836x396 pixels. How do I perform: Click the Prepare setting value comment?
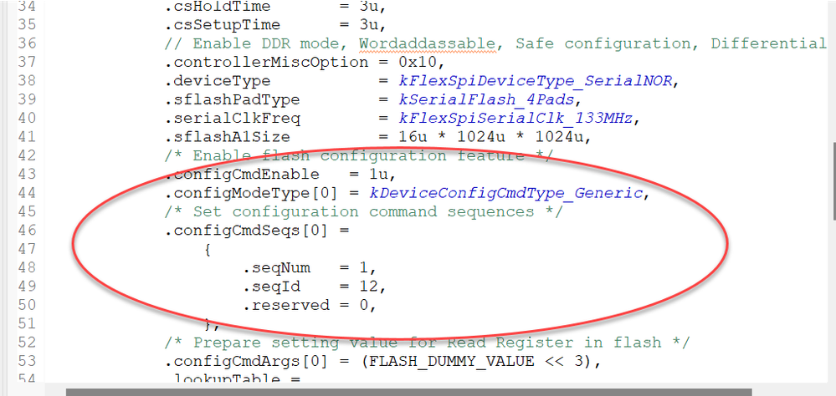(427, 343)
